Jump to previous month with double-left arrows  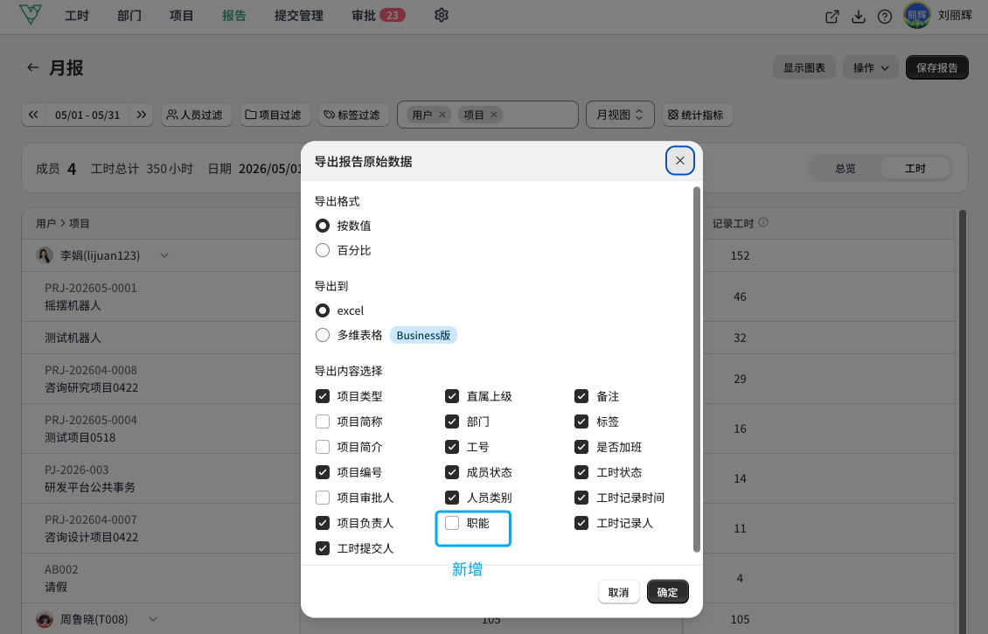(x=33, y=115)
